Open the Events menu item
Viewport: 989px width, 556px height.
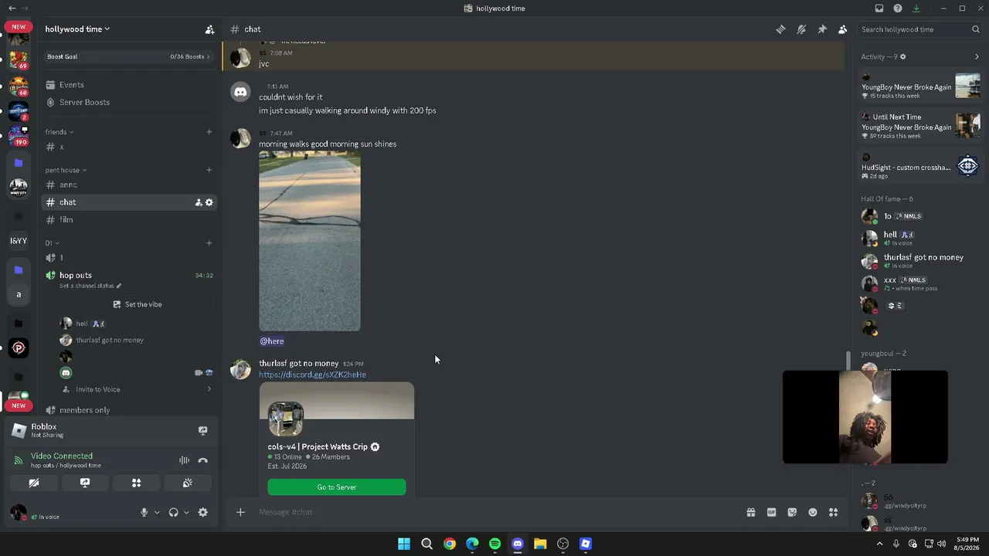[128, 85]
